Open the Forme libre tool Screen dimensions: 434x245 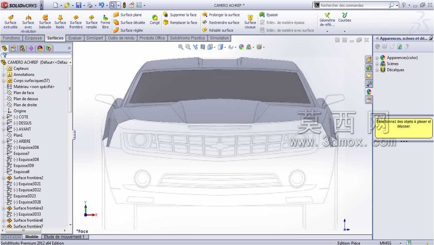click(105, 22)
